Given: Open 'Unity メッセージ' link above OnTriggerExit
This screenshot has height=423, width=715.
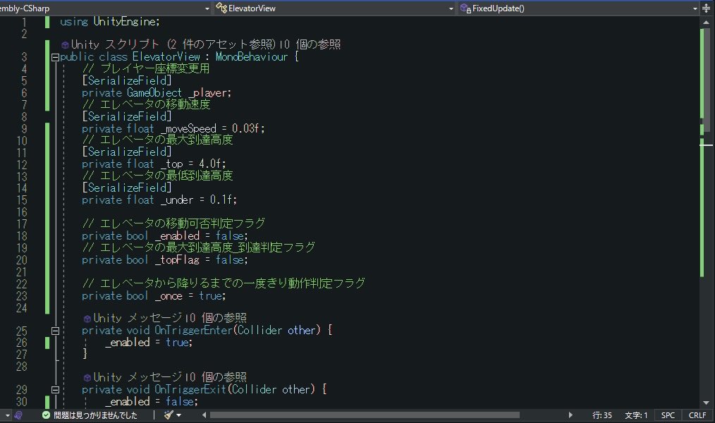Looking at the screenshot, I should pyautogui.click(x=137, y=377).
